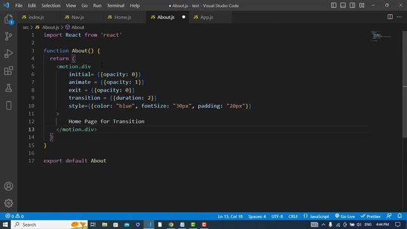Open the volume control in system tray
The width and height of the screenshot is (407, 229).
[359, 225]
